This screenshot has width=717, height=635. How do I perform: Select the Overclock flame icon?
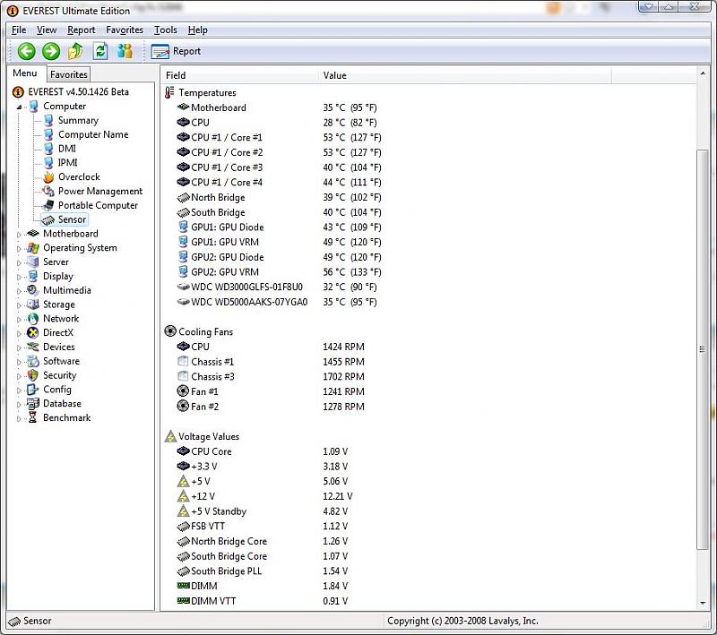(48, 177)
